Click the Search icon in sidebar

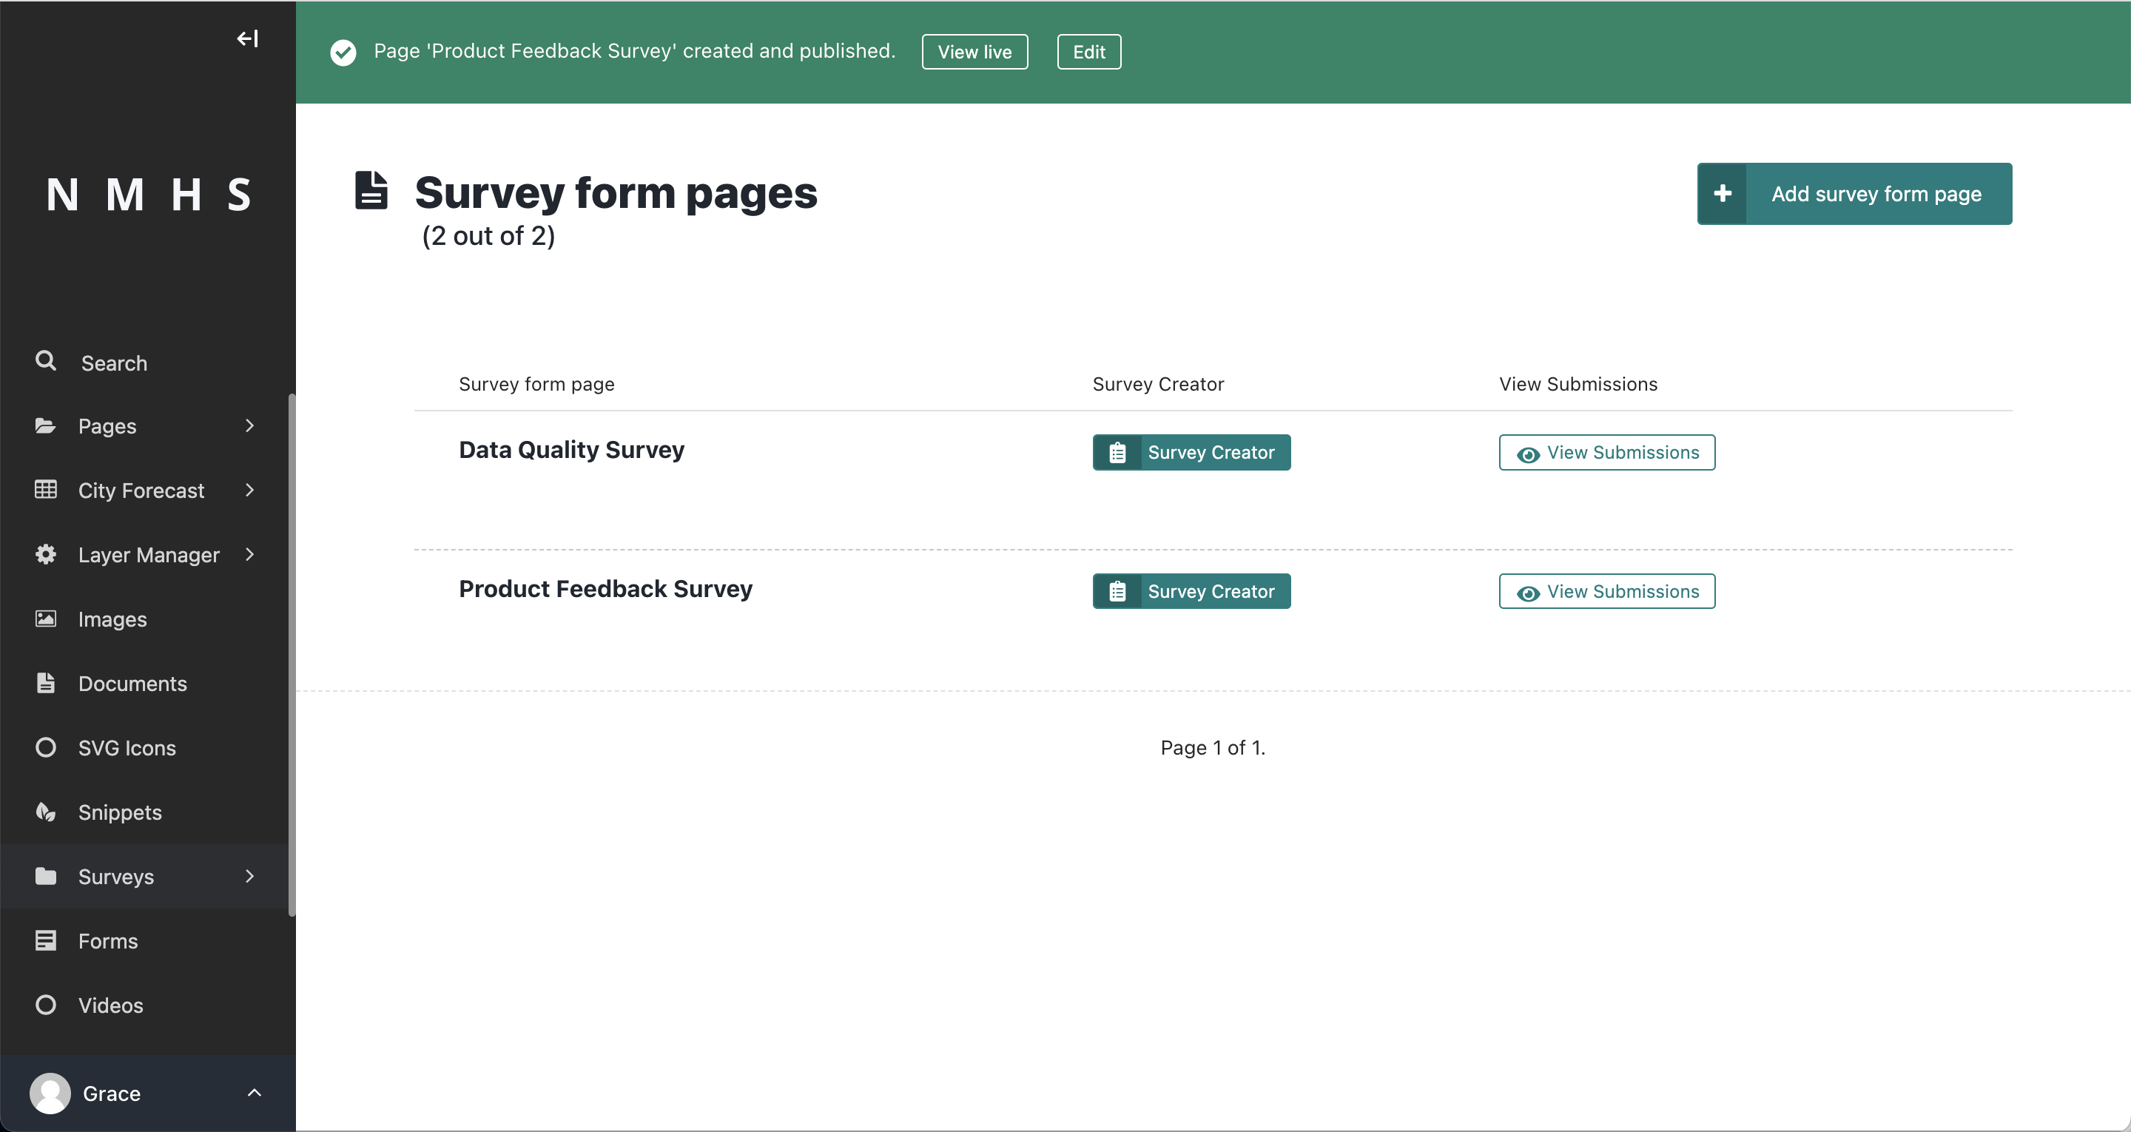[x=47, y=363]
